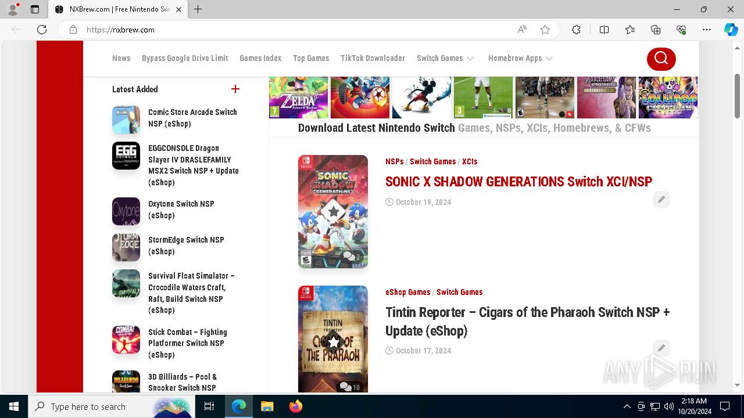Toggle the Split screen icon
This screenshot has height=418, width=744.
coord(604,30)
